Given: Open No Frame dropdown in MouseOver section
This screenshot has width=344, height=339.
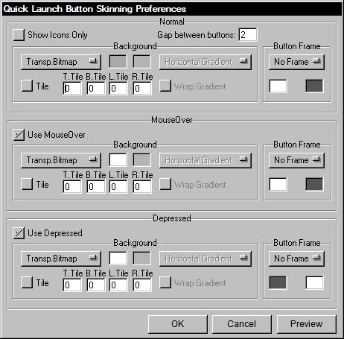Looking at the screenshot, I should [x=296, y=160].
